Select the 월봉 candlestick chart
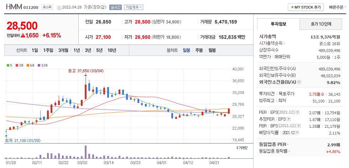 212,50
